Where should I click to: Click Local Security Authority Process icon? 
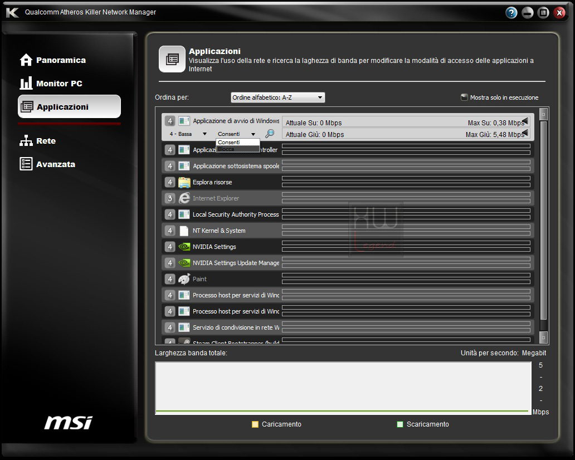pyautogui.click(x=184, y=214)
